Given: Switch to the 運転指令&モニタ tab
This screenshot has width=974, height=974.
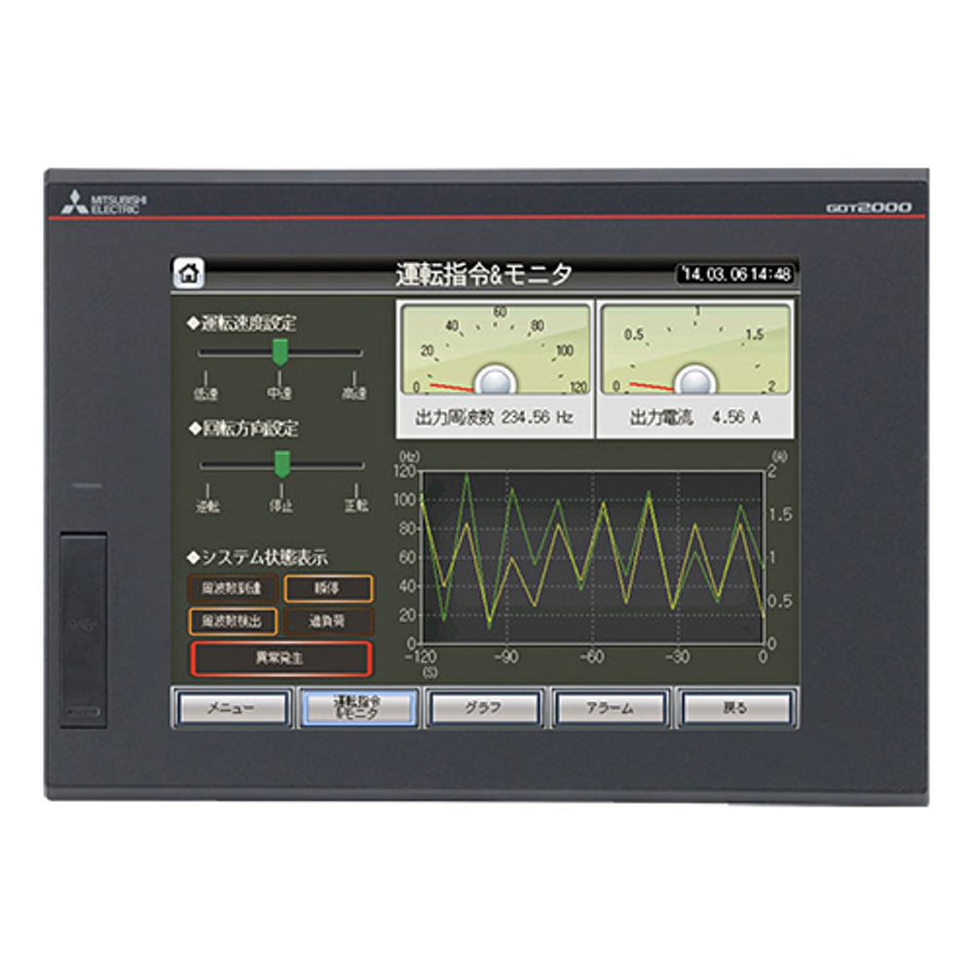Looking at the screenshot, I should (358, 708).
